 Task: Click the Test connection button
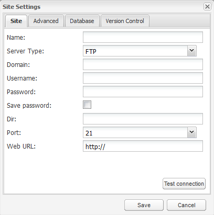[184, 184]
